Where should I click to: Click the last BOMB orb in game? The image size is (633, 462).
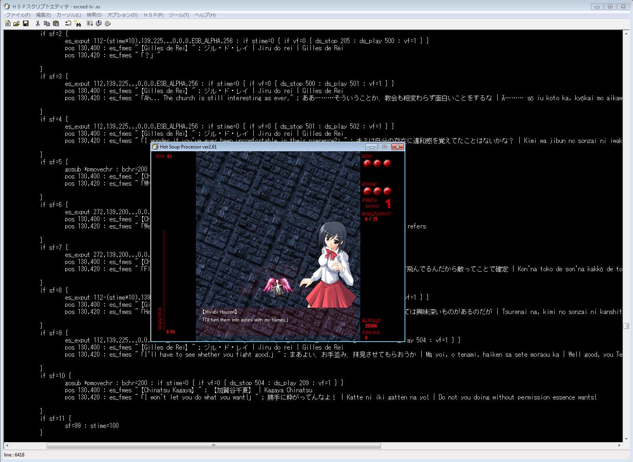pyautogui.click(x=387, y=191)
